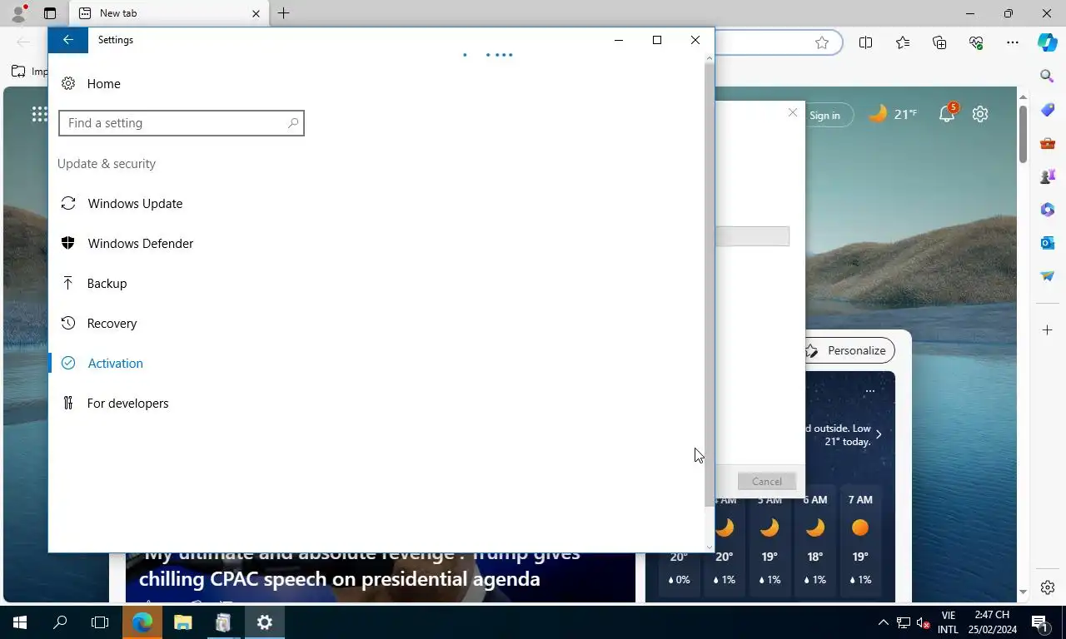1066x639 pixels.
Task: Open notifications bell in Edge page
Action: tap(947, 114)
